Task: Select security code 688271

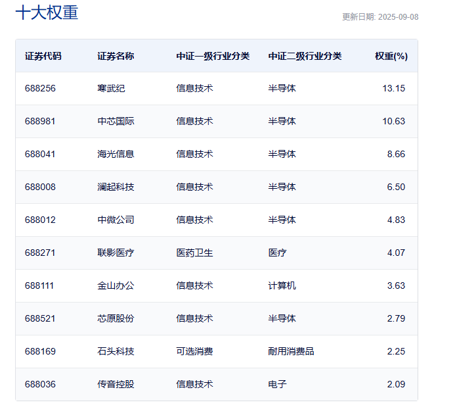Action: [40, 253]
